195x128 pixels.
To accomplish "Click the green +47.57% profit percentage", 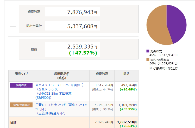I will [83, 53].
